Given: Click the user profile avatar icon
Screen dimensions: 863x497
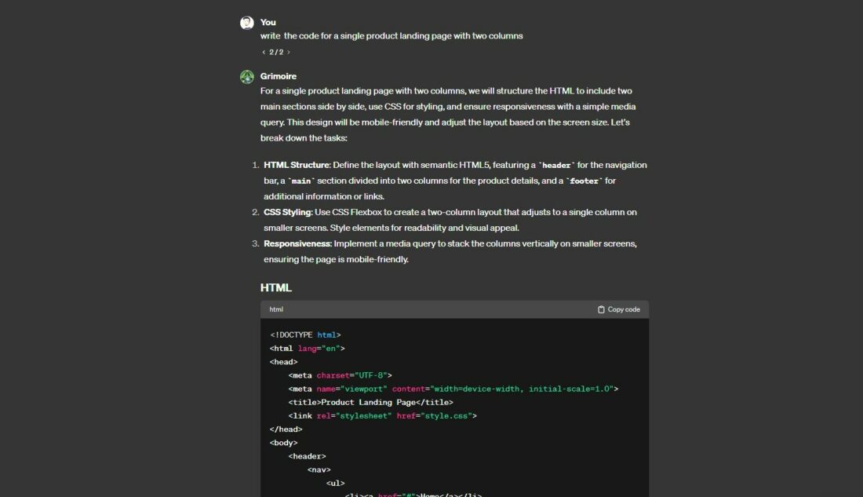Looking at the screenshot, I should (x=247, y=22).
